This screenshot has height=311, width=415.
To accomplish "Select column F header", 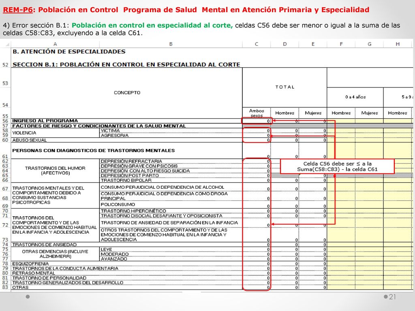I will tap(341, 44).
